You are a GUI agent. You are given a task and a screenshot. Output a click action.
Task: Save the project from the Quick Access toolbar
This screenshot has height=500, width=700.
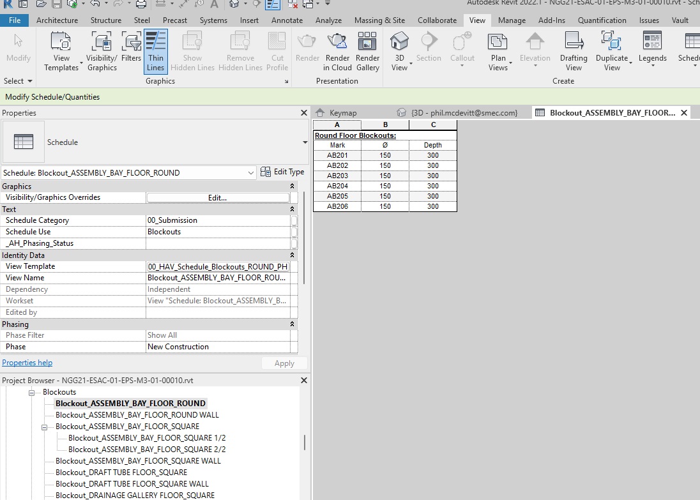[x=56, y=5]
